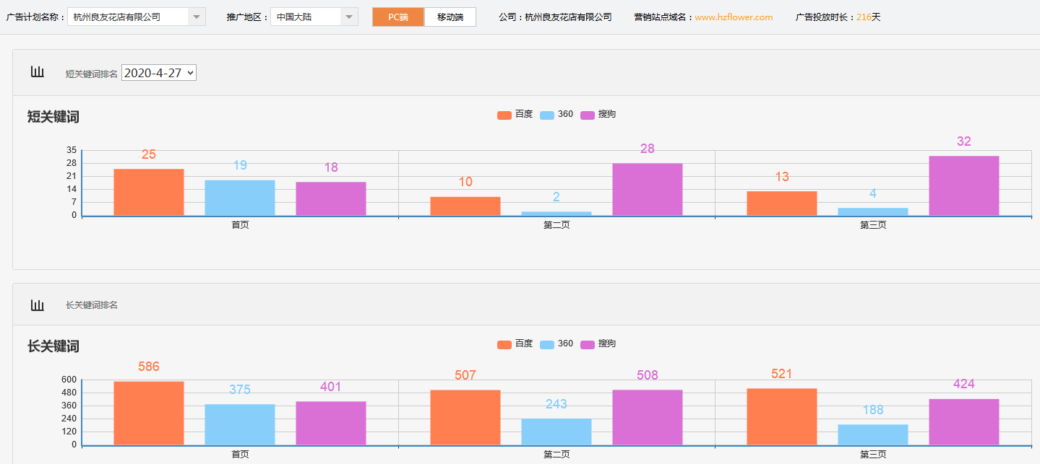Toggle 百度 legend in the 短关键词 chart
1040x464 pixels.
(x=515, y=115)
